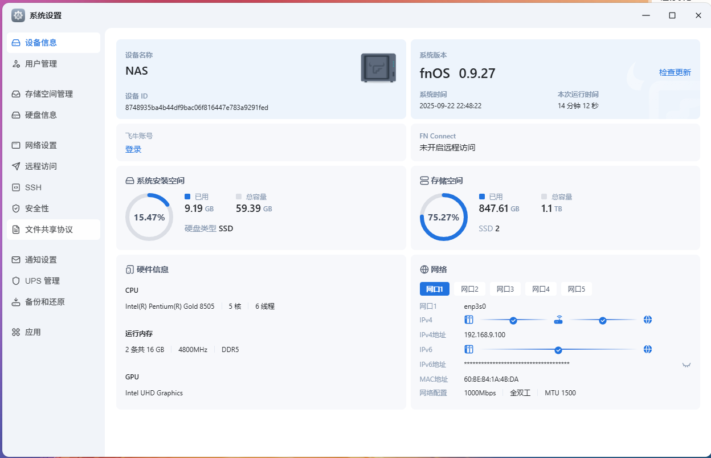Open 备份和还原 from sidebar
The height and width of the screenshot is (458, 711).
pos(44,302)
